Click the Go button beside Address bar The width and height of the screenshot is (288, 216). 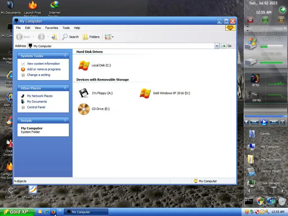[x=226, y=46]
